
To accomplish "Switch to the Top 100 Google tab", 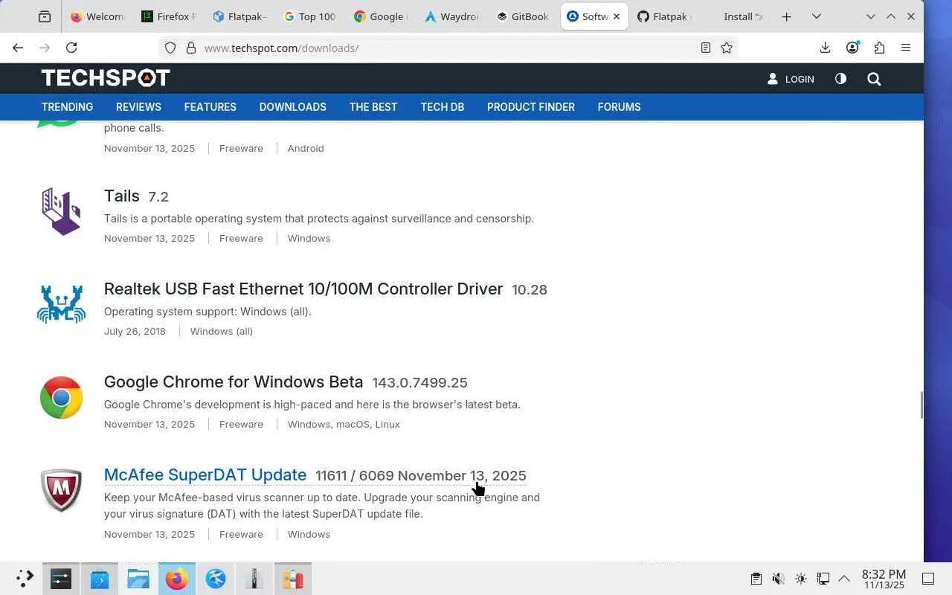I will click(x=311, y=16).
